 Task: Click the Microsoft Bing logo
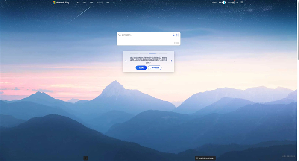tap(61, 3)
